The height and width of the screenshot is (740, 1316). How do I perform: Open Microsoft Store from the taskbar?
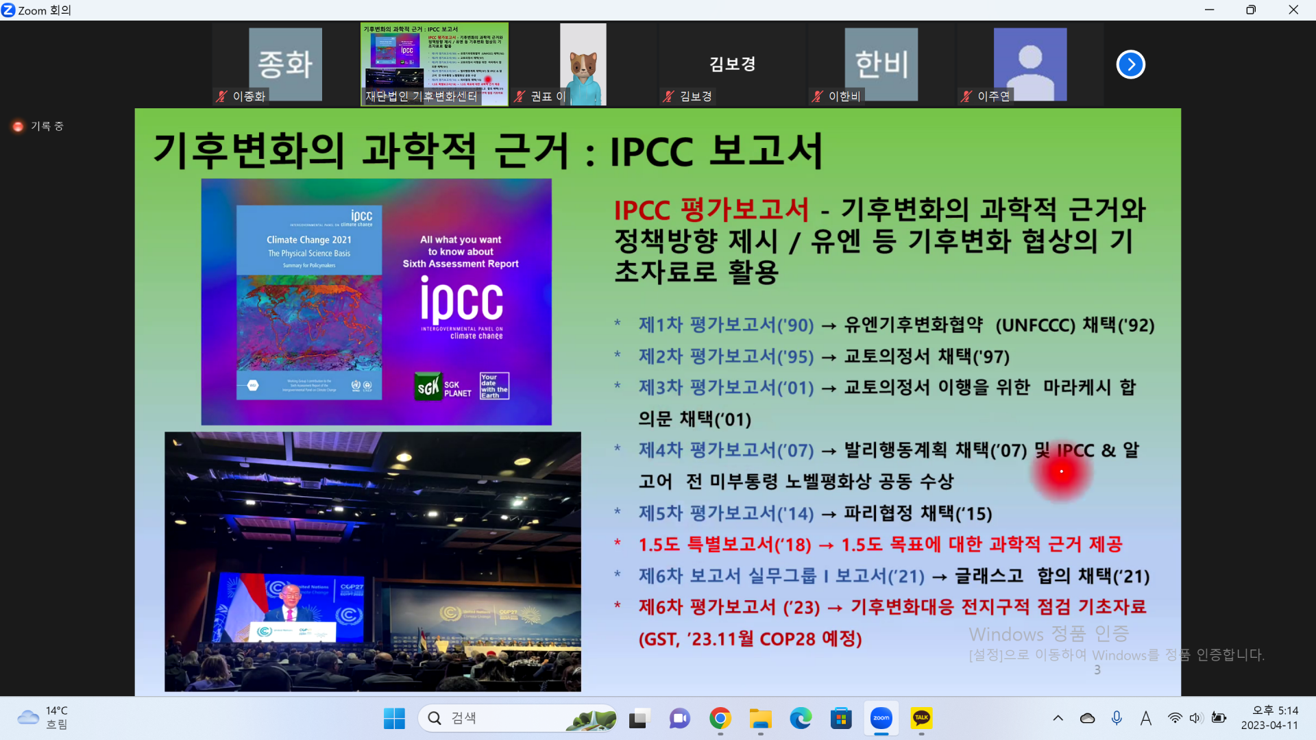pyautogui.click(x=841, y=718)
